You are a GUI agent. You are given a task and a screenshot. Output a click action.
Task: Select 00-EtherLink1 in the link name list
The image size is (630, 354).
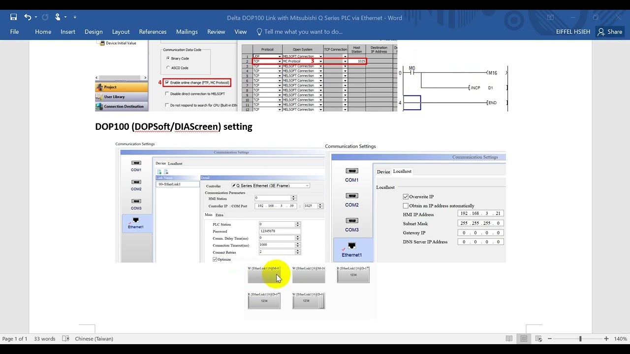(x=178, y=184)
